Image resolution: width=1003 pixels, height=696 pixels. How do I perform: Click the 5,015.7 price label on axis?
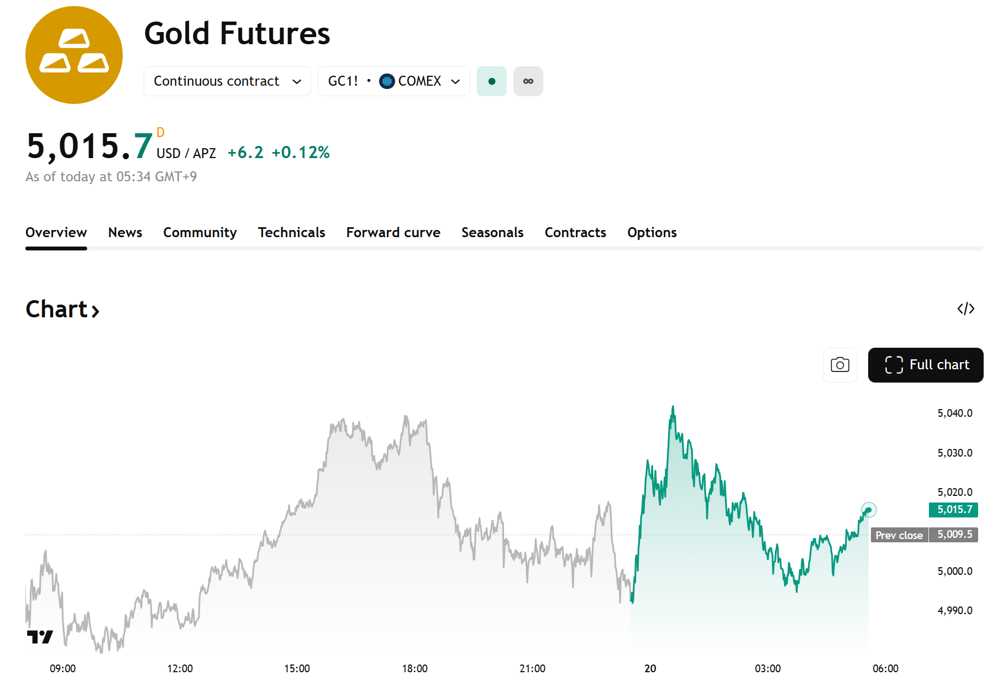pos(953,510)
